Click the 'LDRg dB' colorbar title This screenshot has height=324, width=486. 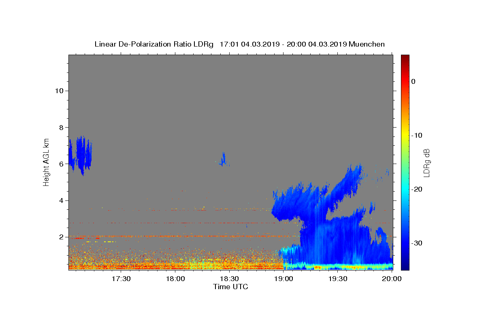coord(427,162)
